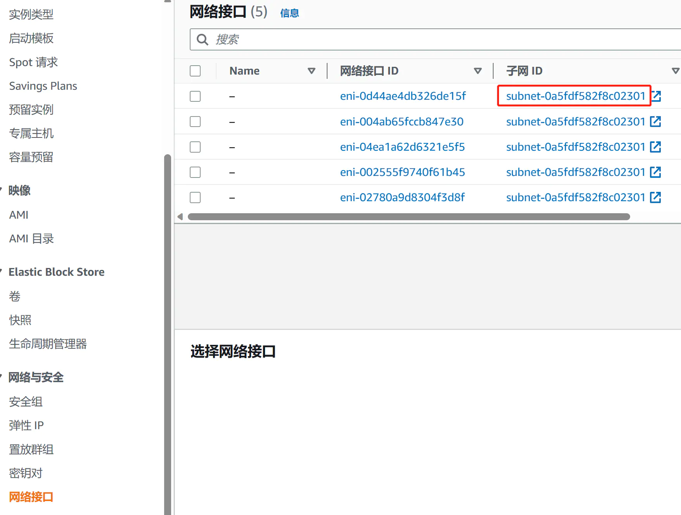Collapse the 映像 sidebar section
The height and width of the screenshot is (515, 681).
[x=1, y=190]
